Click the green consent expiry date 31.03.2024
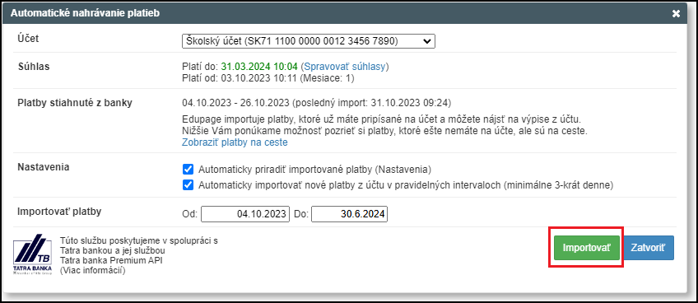This screenshot has height=303, width=698. point(259,67)
